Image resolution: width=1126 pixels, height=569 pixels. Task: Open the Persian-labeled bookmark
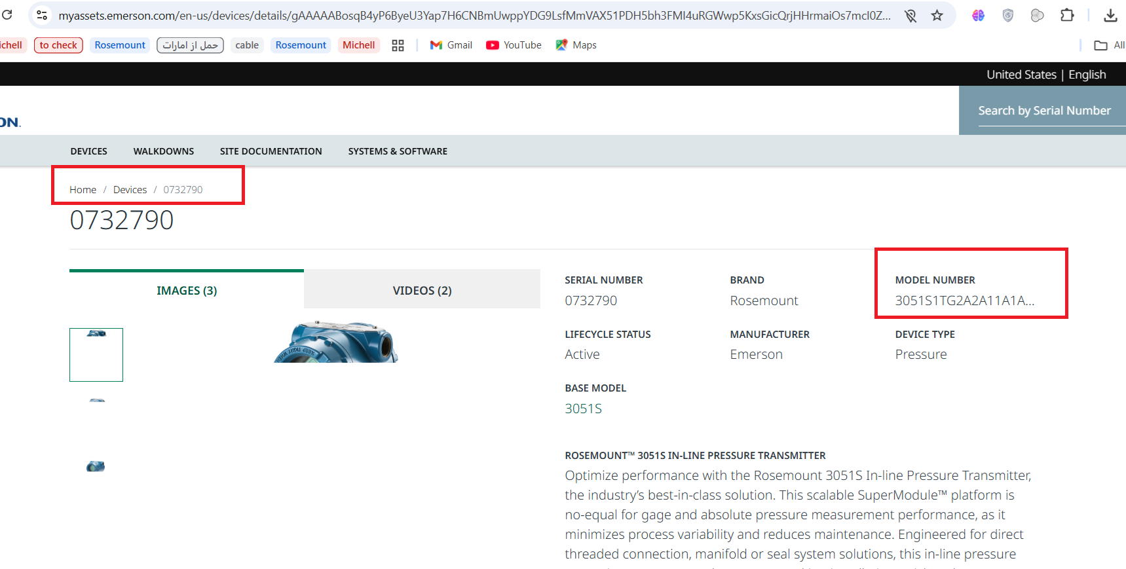(x=190, y=45)
